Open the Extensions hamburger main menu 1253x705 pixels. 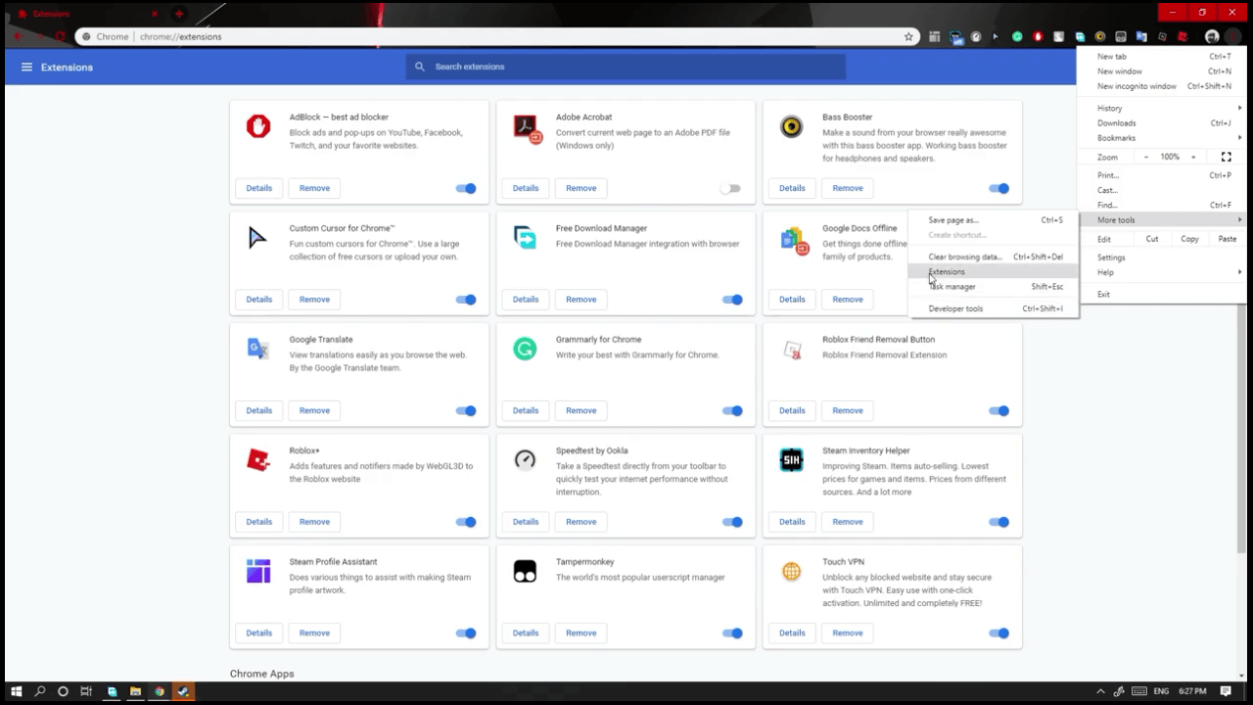(x=26, y=67)
